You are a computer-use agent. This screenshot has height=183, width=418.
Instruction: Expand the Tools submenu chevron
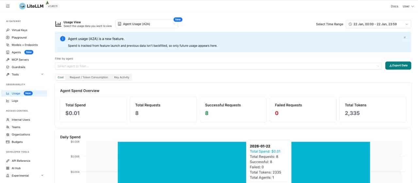click(x=42, y=74)
